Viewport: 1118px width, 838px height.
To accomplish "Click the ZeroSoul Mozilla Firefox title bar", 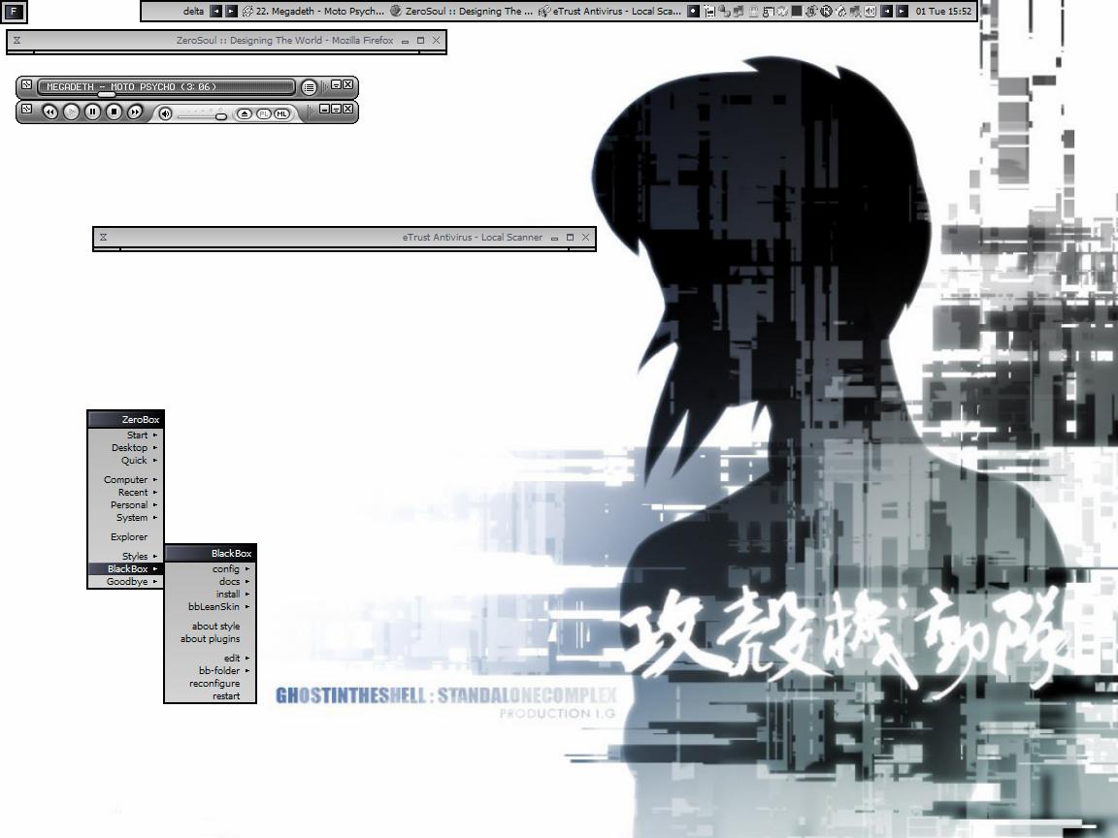I will [x=227, y=41].
